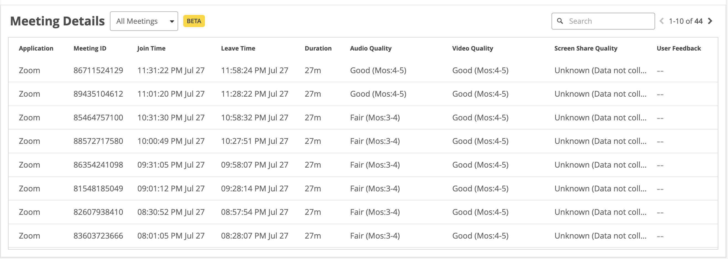Go to next page of meetings
The height and width of the screenshot is (259, 728).
click(x=710, y=21)
